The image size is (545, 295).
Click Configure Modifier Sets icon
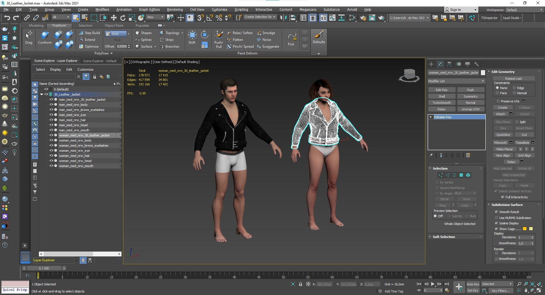click(x=468, y=155)
